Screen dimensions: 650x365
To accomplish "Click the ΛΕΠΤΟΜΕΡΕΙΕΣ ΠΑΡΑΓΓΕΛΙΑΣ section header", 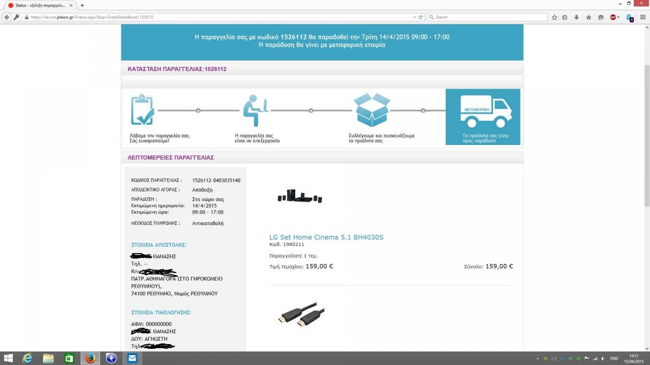I will click(171, 157).
